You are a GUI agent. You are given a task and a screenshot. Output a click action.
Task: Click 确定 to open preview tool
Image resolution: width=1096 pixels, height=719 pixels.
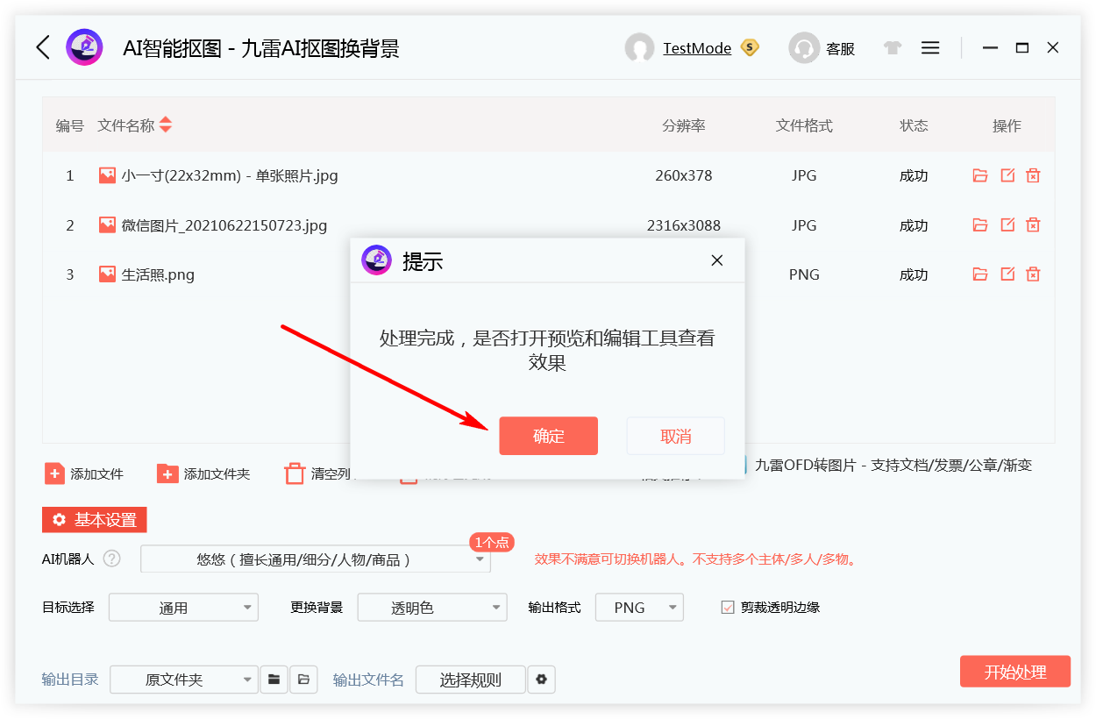coord(548,436)
